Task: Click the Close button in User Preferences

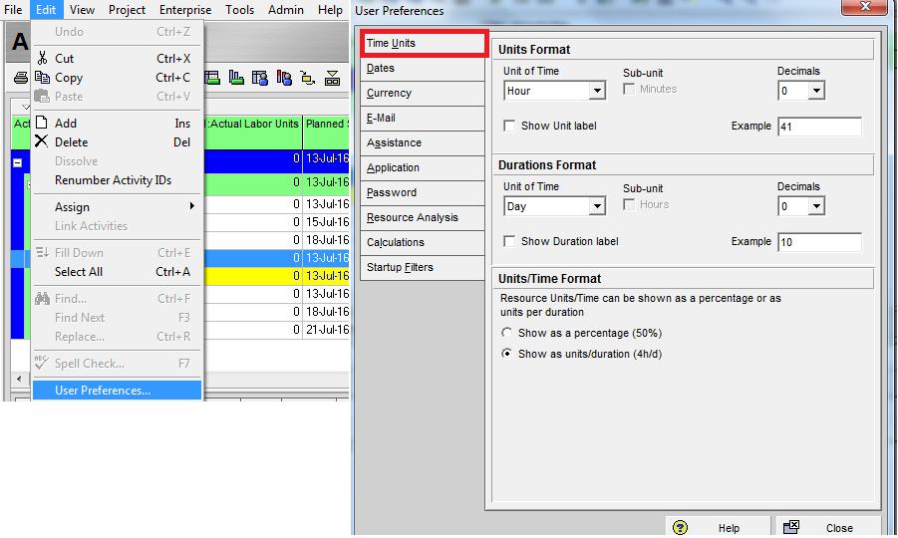Action: click(x=828, y=527)
